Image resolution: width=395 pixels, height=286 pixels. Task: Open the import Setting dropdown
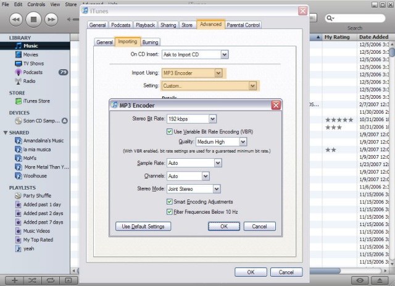click(x=209, y=86)
